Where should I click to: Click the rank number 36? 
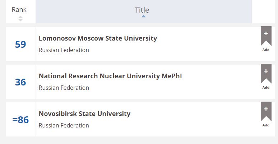(x=20, y=82)
